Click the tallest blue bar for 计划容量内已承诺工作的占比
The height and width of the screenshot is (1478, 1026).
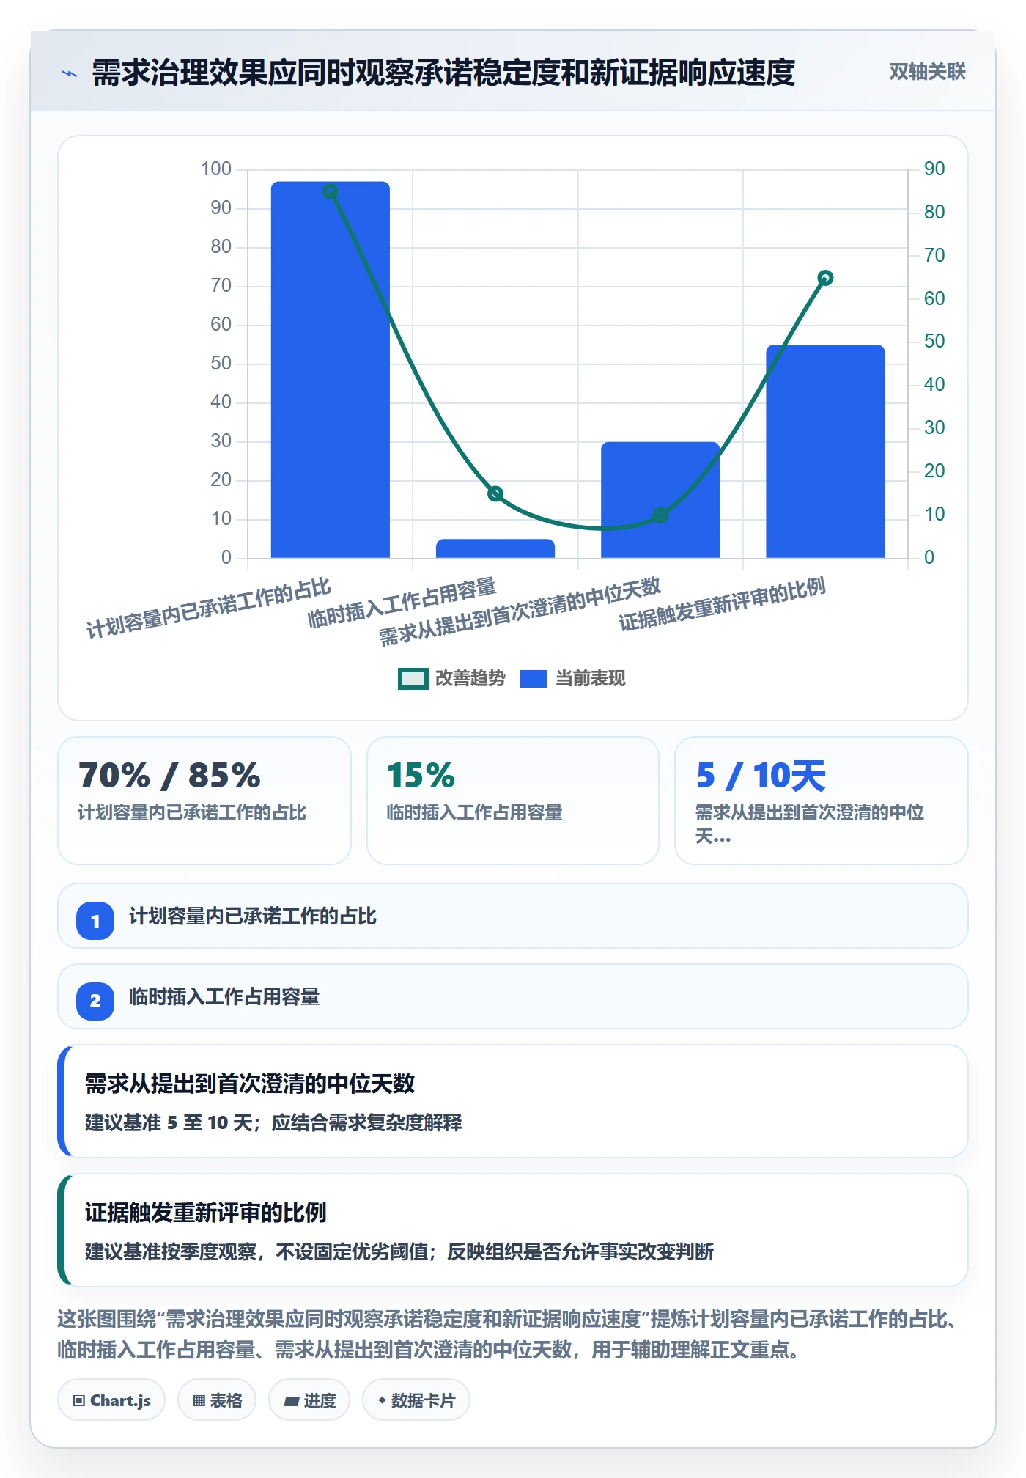[x=331, y=369]
